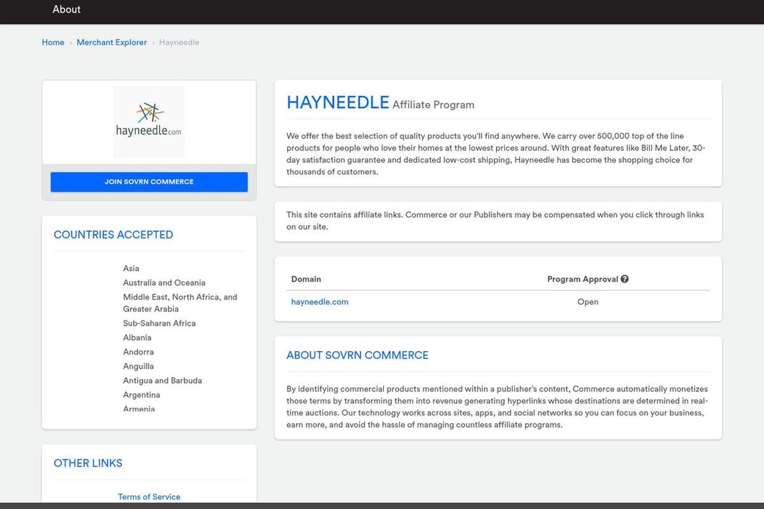Click the affiliate links disclosure text
Viewport: 764px width, 509px height.
click(495, 221)
